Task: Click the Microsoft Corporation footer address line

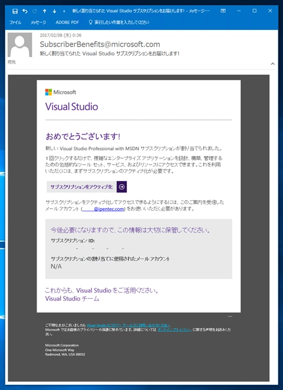Action: click(62, 345)
